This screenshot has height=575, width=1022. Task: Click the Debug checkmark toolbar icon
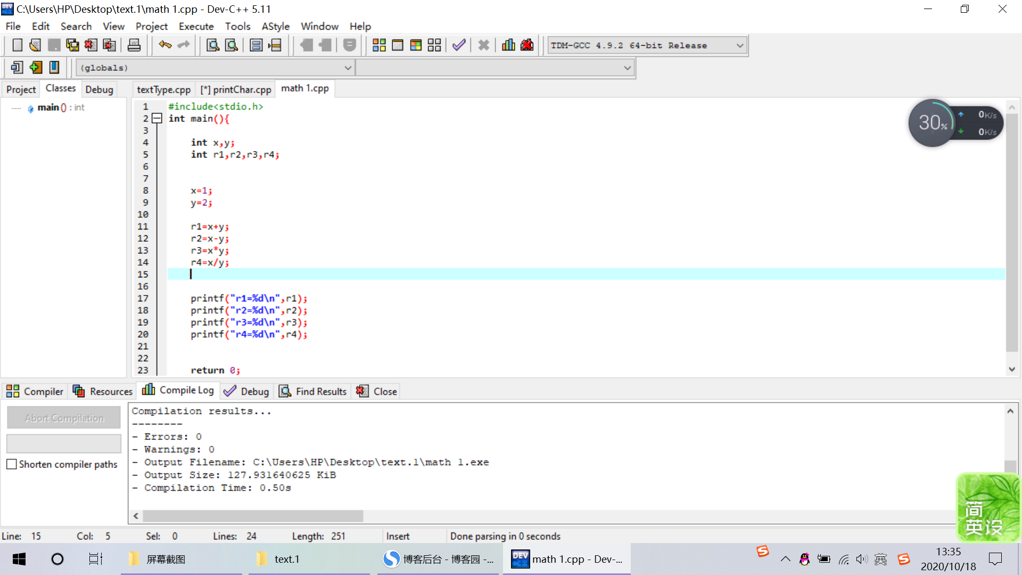[x=459, y=45]
